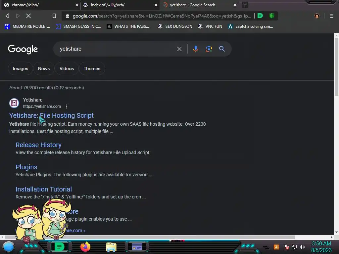Filter results by Videos
The height and width of the screenshot is (254, 339).
tap(67, 68)
